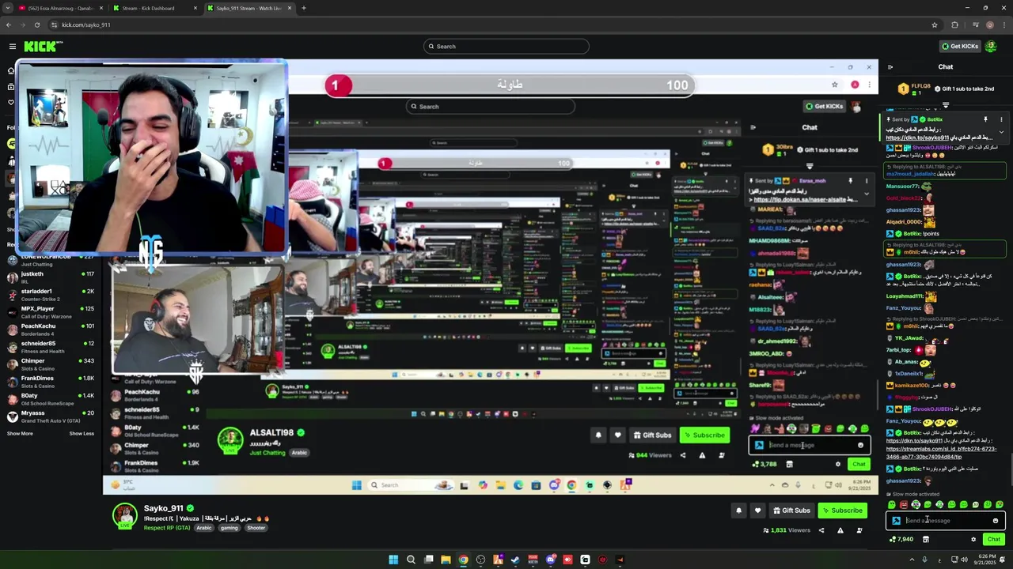Viewport: 1013px width, 569px height.
Task: Click the Send a message chat input
Action: point(946,521)
